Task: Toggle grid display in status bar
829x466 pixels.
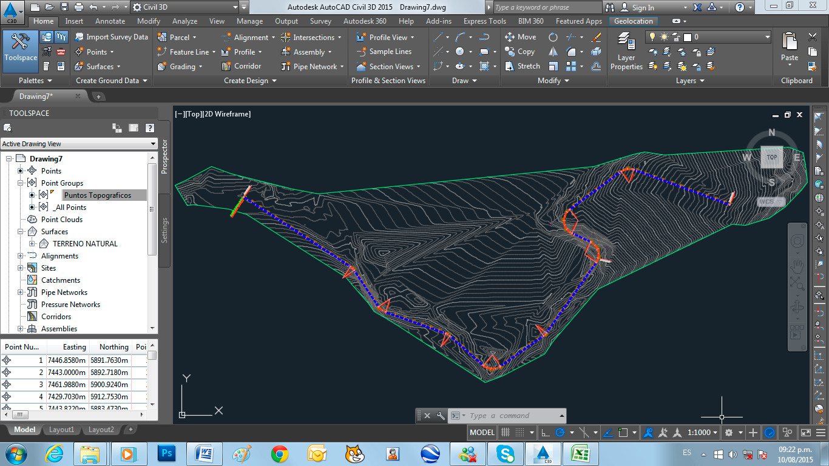Action: click(x=505, y=433)
